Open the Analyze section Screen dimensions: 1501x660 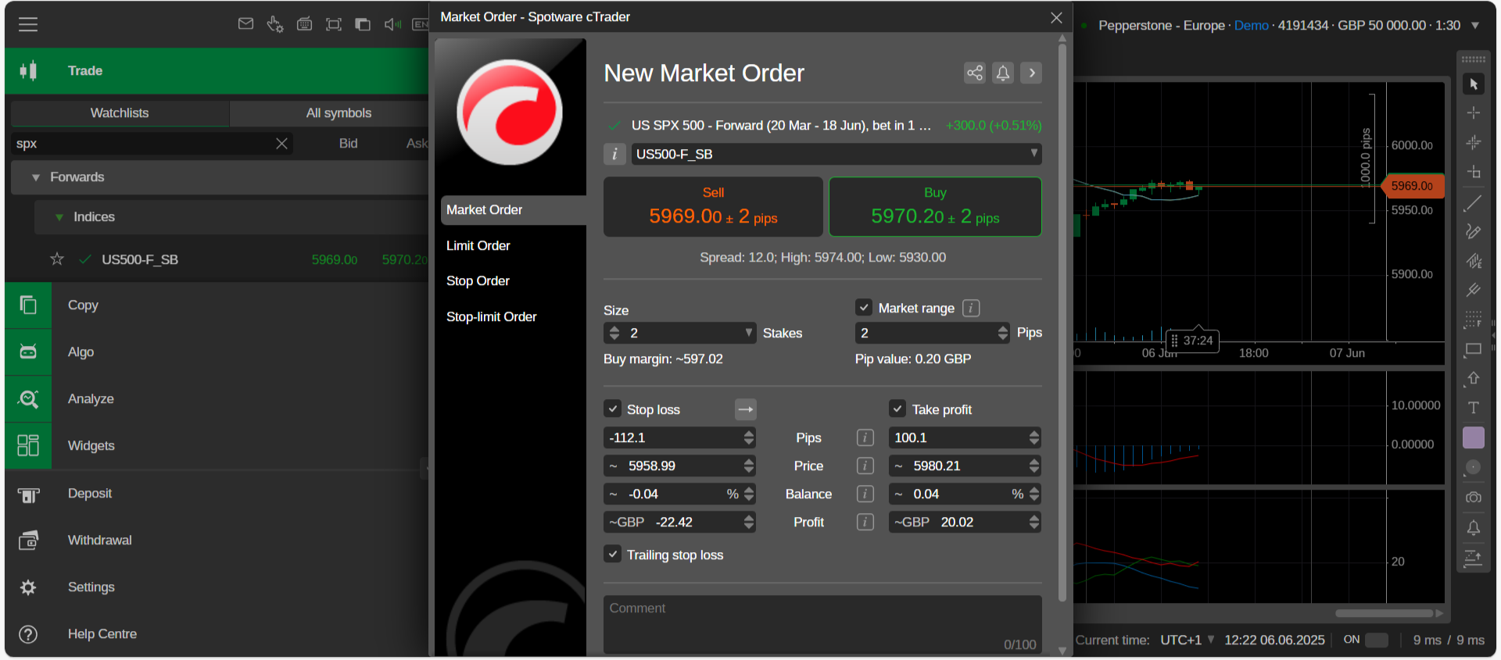(217, 399)
